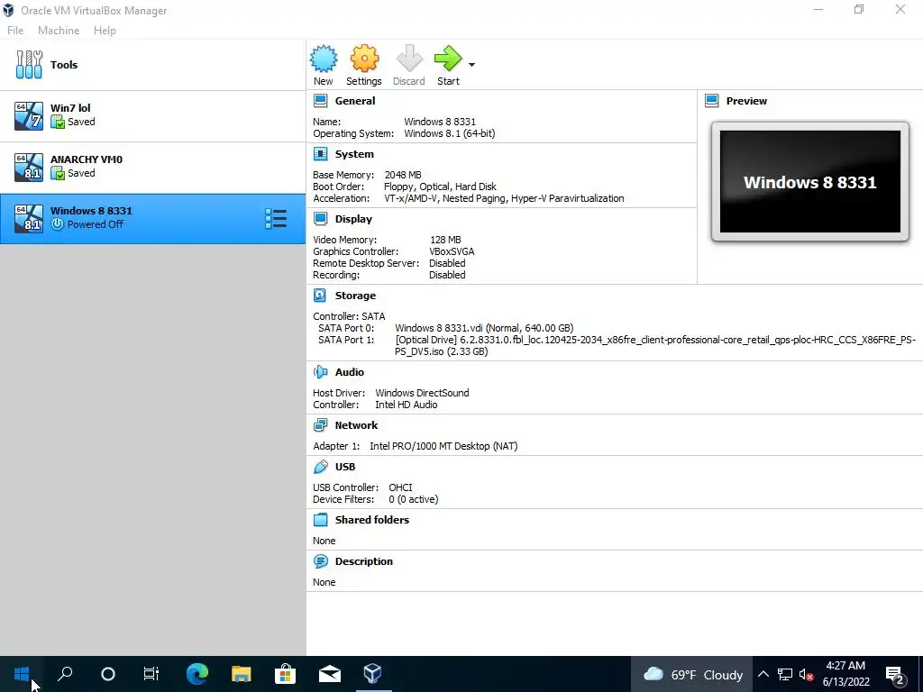Open the File menu
The width and height of the screenshot is (923, 692).
tap(15, 31)
